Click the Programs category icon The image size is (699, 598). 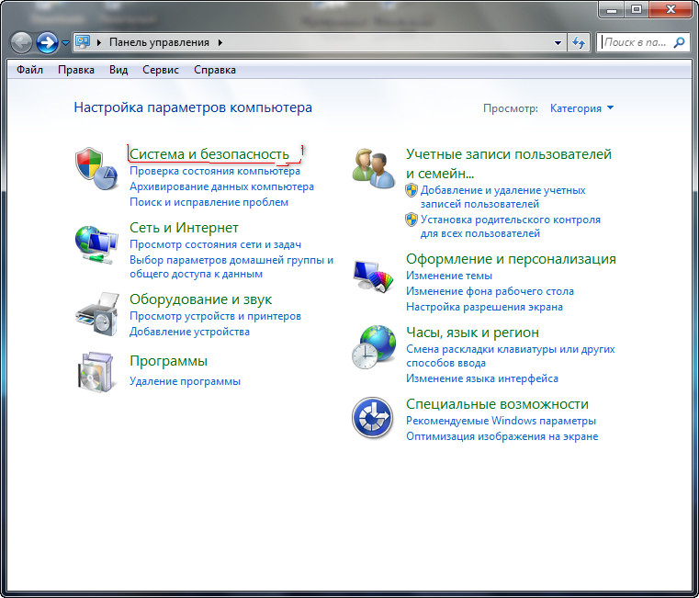[x=96, y=370]
